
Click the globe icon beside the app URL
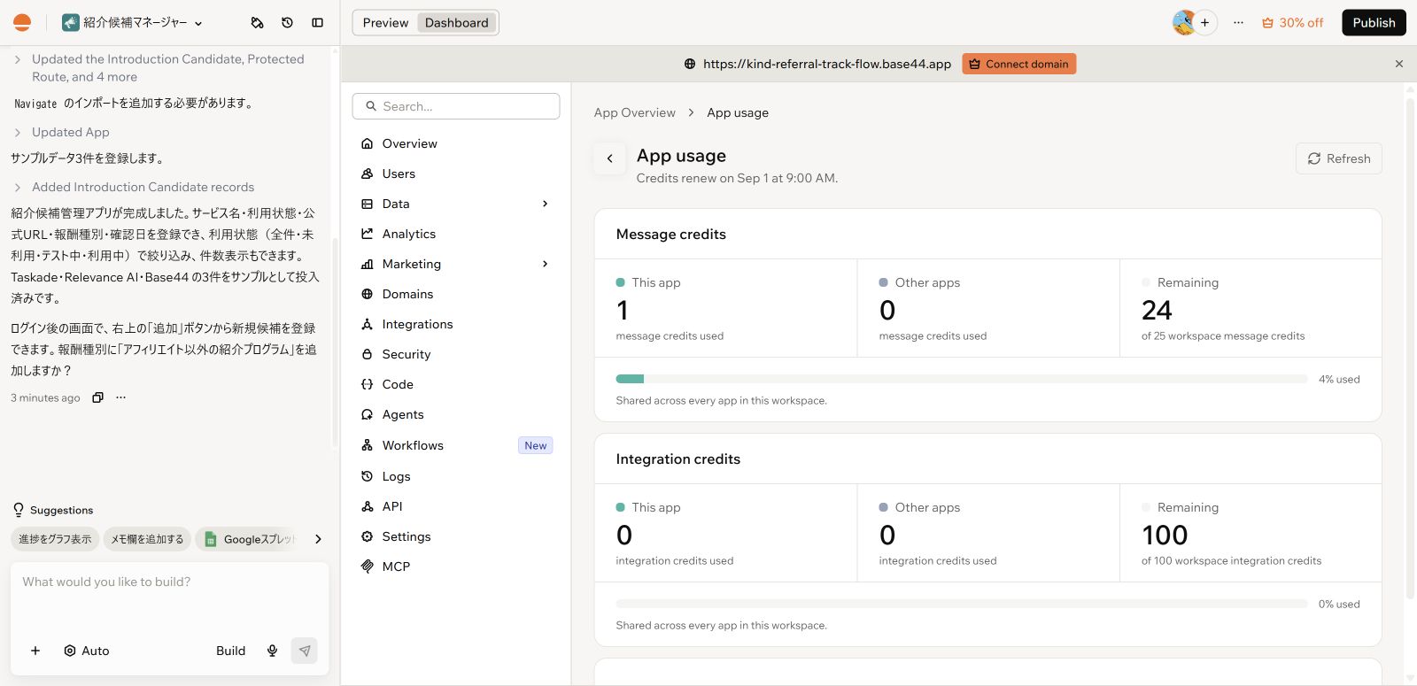(690, 64)
